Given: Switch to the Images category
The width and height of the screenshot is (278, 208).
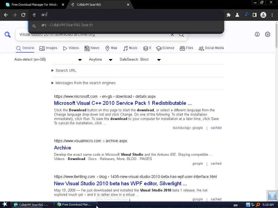Looking at the screenshot, I should pyautogui.click(x=48, y=48).
